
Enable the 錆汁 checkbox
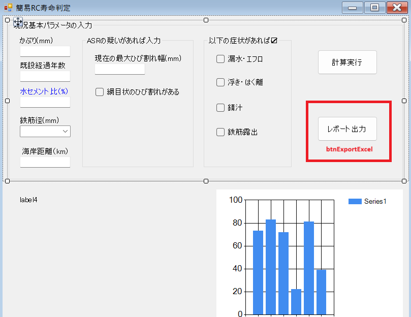click(220, 108)
